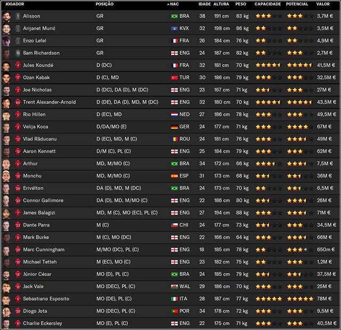Click the Romanian flag beside ROU
This screenshot has width=341, height=330.
click(x=174, y=139)
